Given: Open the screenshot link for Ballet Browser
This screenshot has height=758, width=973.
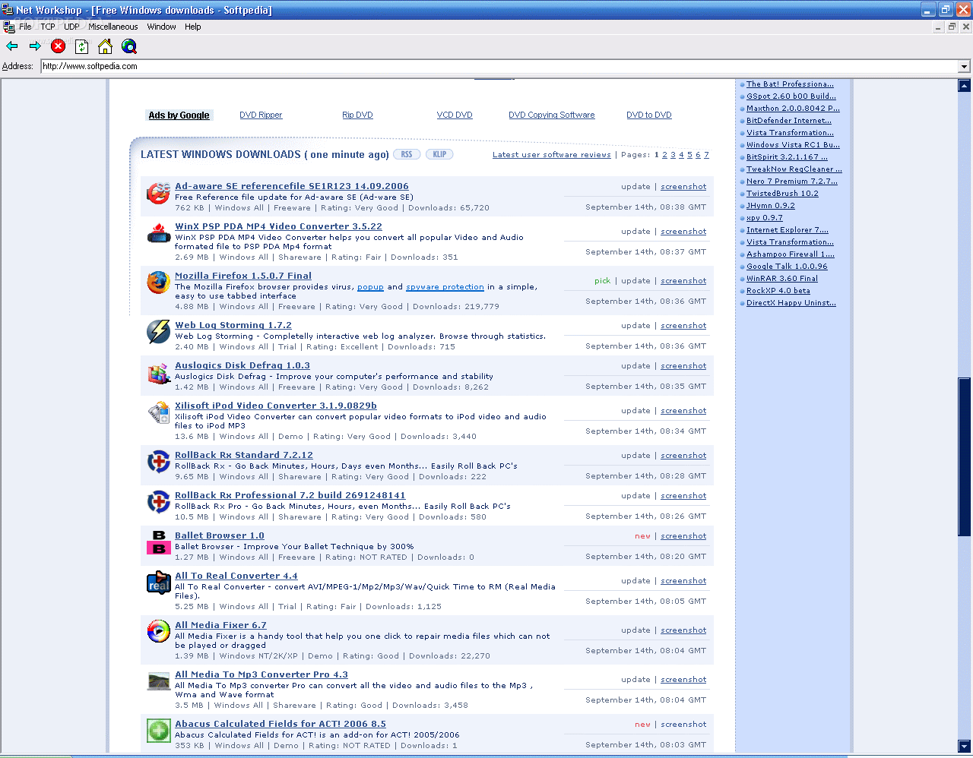Looking at the screenshot, I should click(683, 536).
